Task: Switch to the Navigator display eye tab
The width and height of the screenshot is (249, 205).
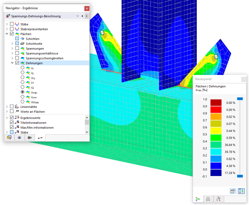Action: coord(19,138)
